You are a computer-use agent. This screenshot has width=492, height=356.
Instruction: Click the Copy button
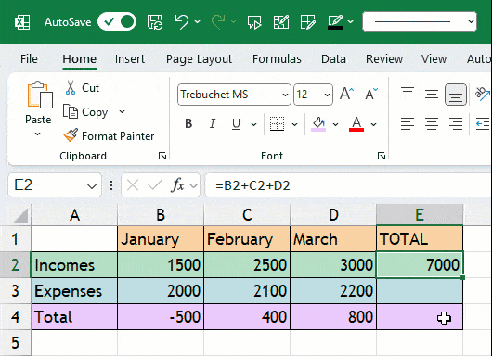85,112
